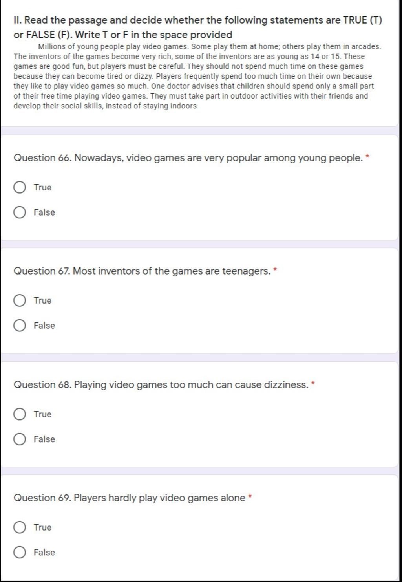This screenshot has width=402, height=582.
Task: Click the Question 66 statement text
Action: [188, 158]
